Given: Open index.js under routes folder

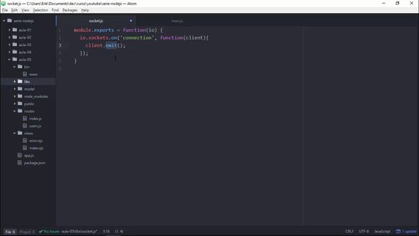Looking at the screenshot, I should tap(35, 118).
